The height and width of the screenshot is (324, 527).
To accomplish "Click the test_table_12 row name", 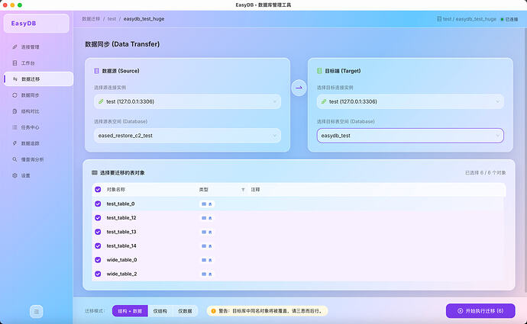I will point(121,218).
